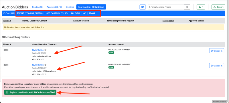Image resolution: width=229 pixels, height=103 pixels.
Task: Select the Search using: ID Card Scan tab
Action: (x=91, y=7)
